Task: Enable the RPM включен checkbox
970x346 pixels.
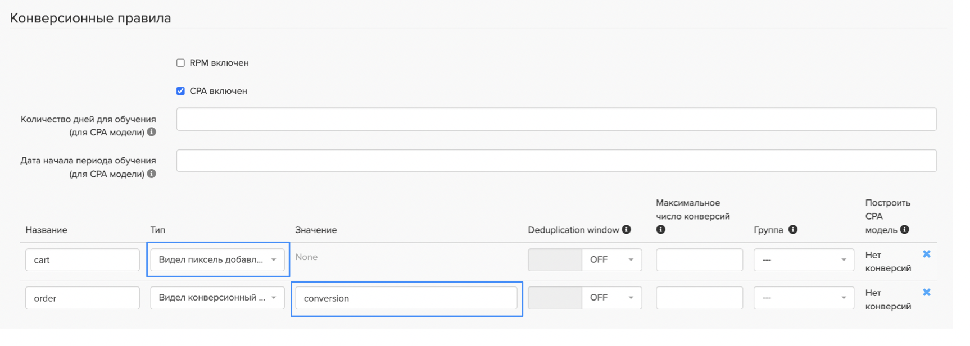Action: 180,63
